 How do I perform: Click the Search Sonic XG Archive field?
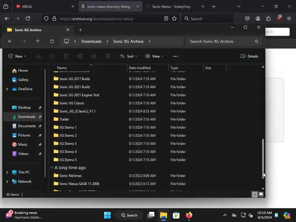(x=224, y=41)
